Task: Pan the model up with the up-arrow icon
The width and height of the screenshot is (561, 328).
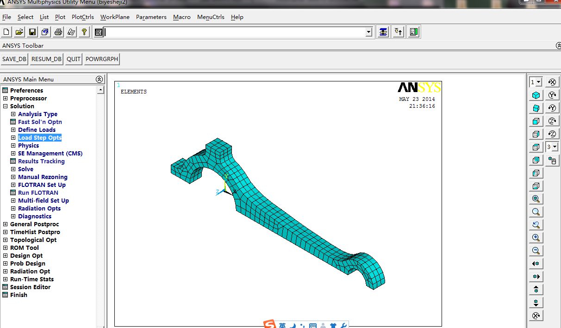Action: tap(536, 290)
